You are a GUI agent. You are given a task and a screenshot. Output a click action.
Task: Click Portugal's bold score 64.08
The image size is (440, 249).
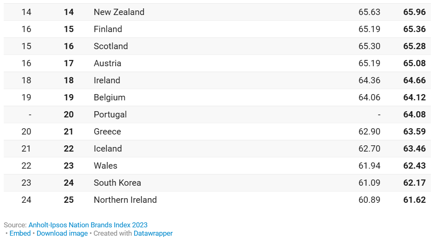click(414, 115)
